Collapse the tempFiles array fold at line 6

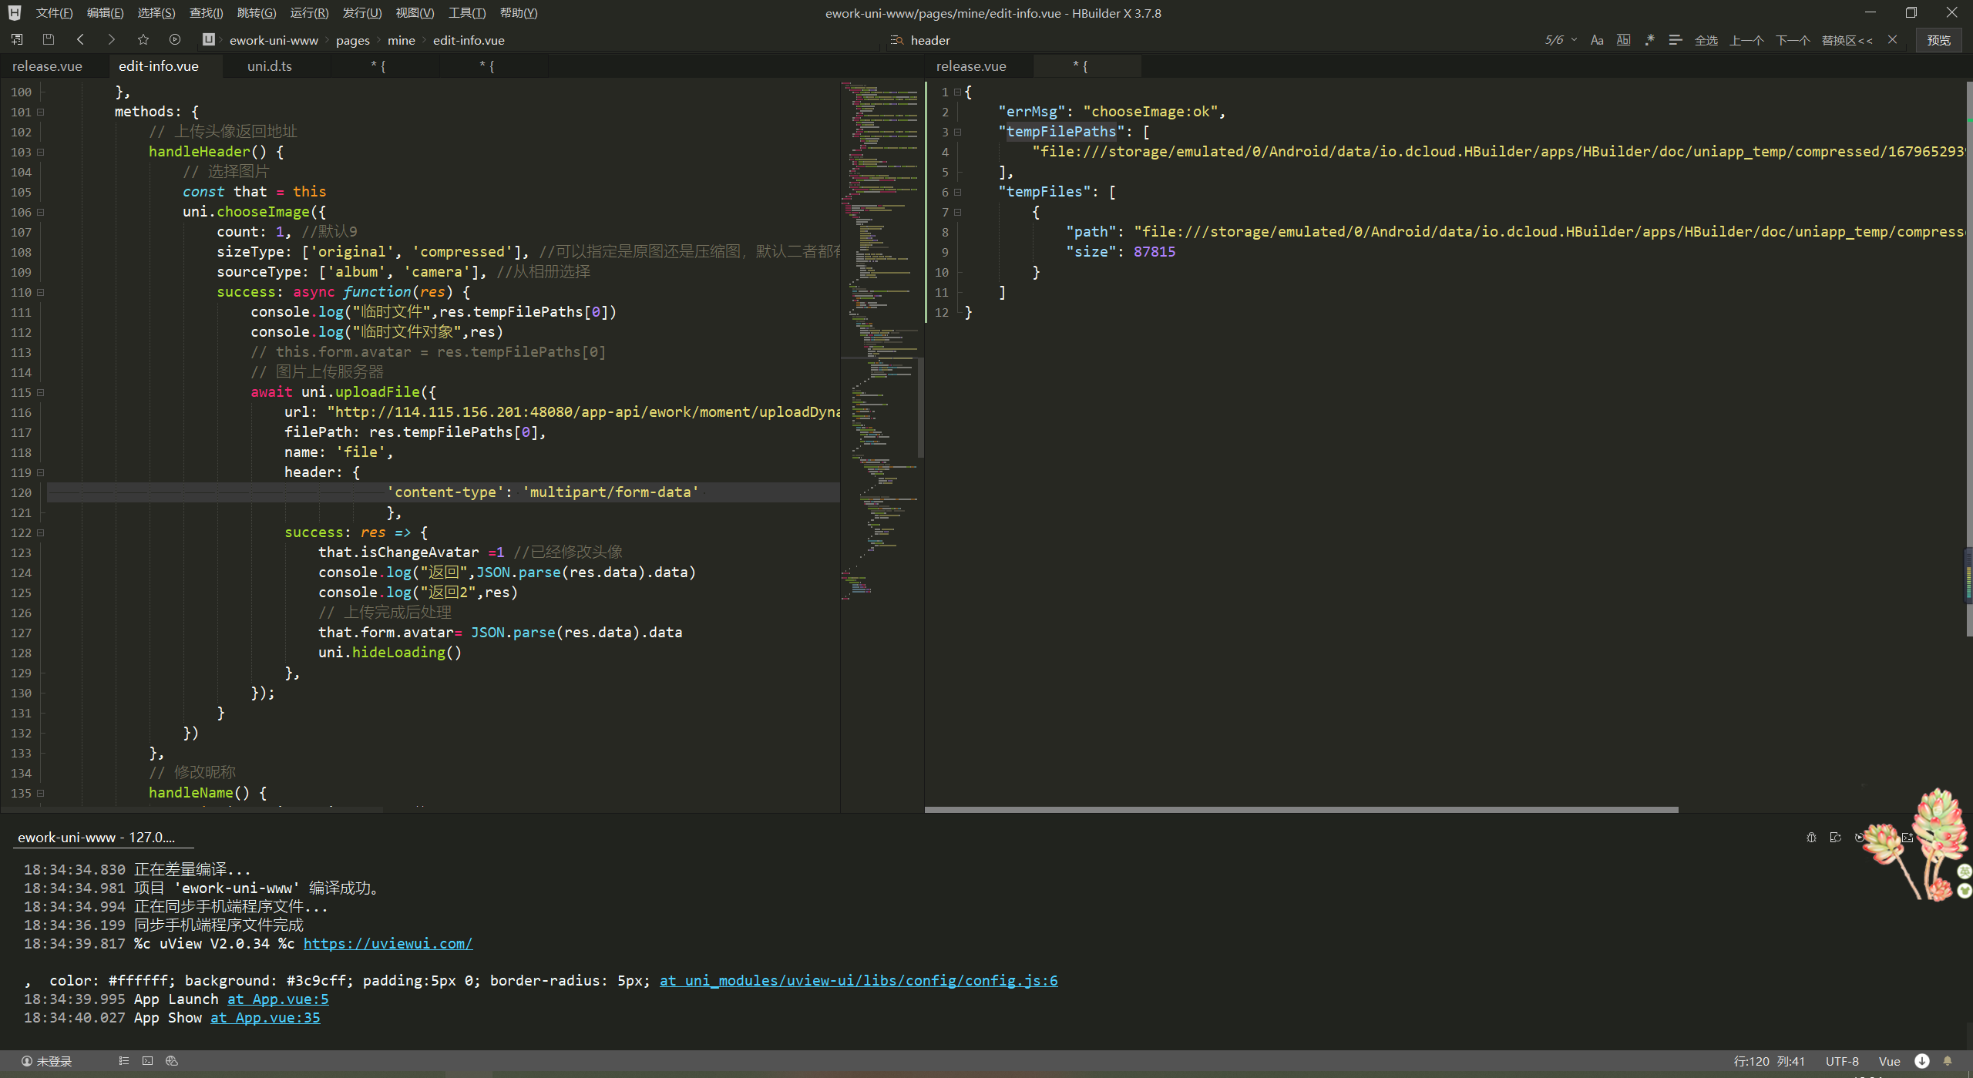pos(958,192)
